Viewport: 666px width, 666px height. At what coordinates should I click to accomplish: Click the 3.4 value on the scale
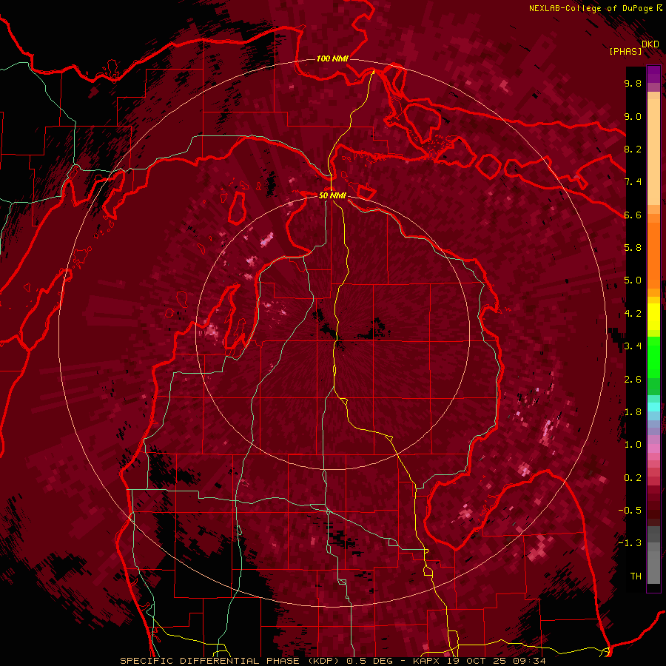[633, 346]
